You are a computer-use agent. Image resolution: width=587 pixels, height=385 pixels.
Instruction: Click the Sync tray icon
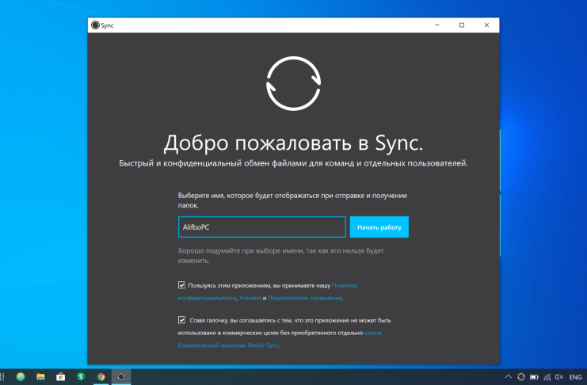[520, 377]
